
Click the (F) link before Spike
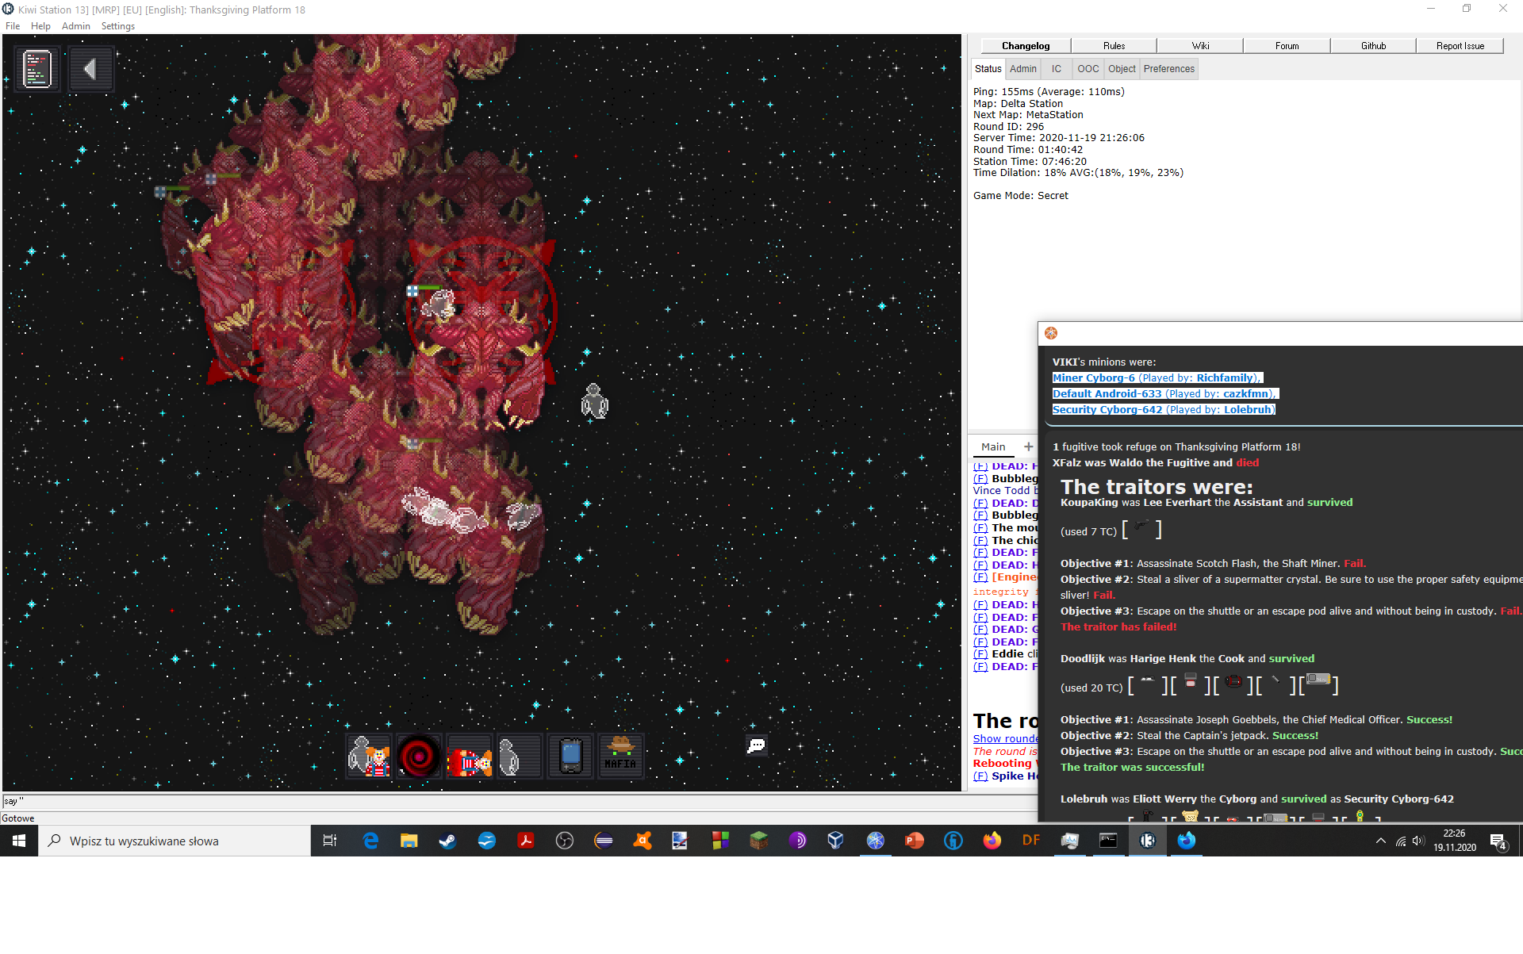point(980,776)
